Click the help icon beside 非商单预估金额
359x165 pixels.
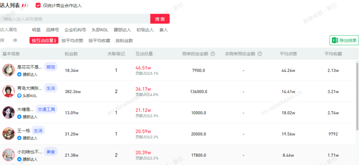click(x=260, y=54)
